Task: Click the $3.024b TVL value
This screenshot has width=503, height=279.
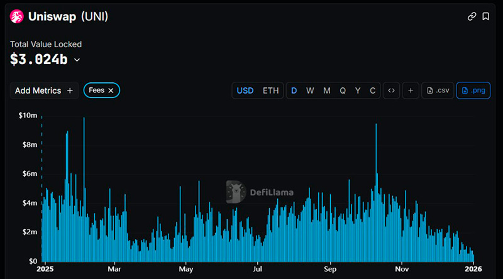Action: click(39, 60)
